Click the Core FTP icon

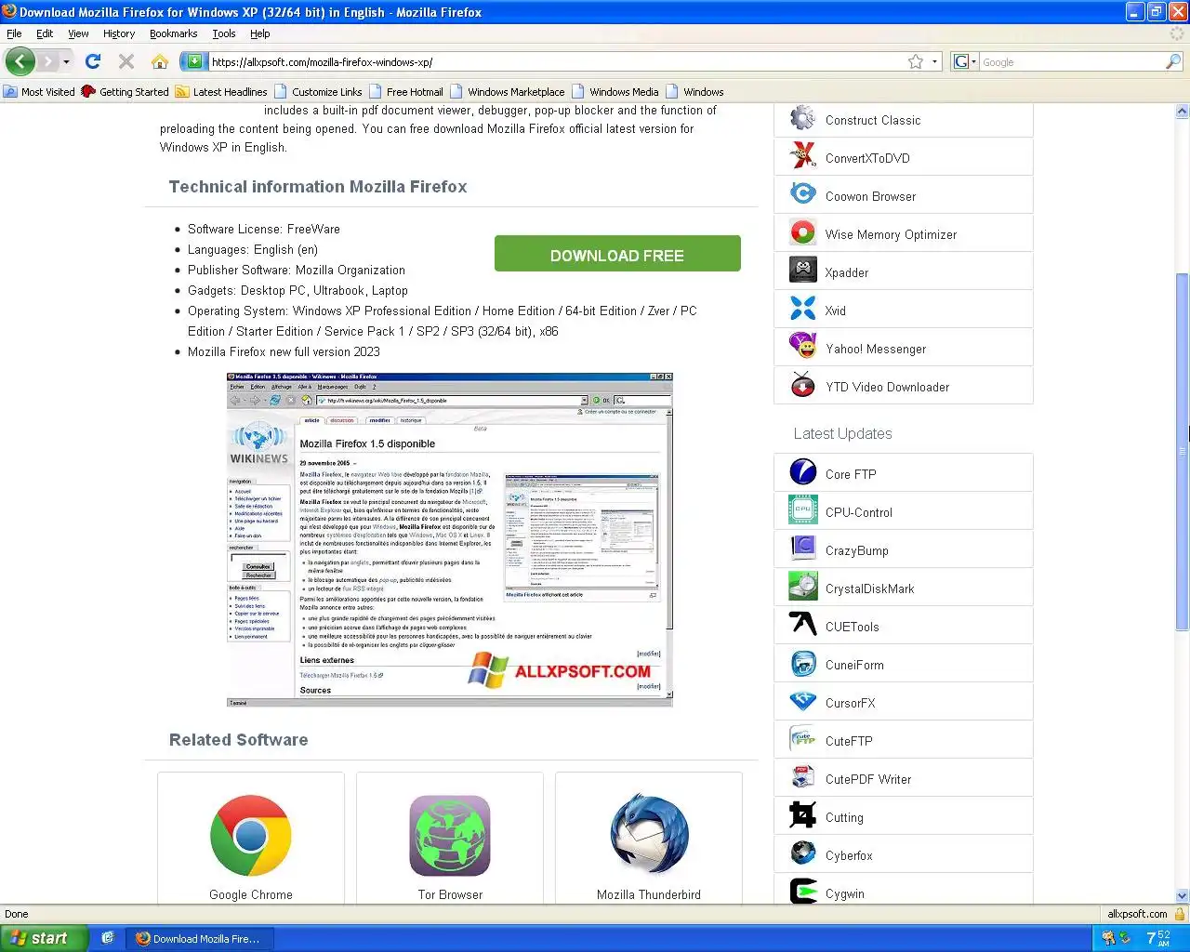(802, 473)
